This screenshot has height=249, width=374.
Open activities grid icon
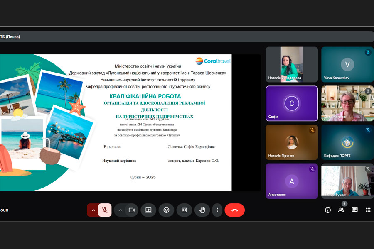click(368, 210)
